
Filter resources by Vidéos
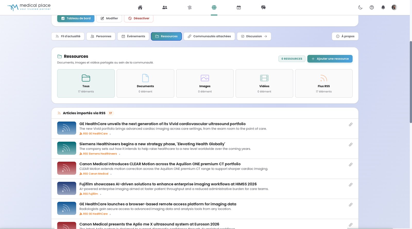point(264,83)
